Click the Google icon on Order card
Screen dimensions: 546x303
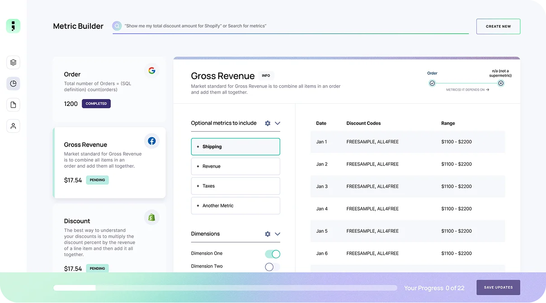click(x=152, y=71)
